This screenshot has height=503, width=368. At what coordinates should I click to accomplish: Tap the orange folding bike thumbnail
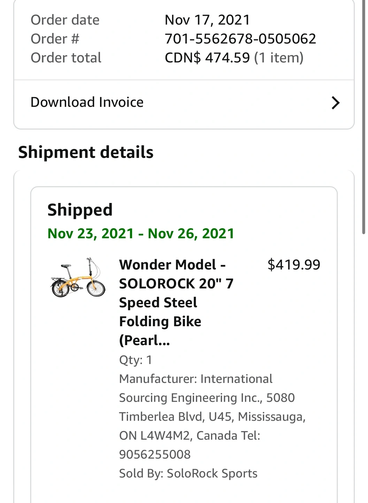[78, 278]
